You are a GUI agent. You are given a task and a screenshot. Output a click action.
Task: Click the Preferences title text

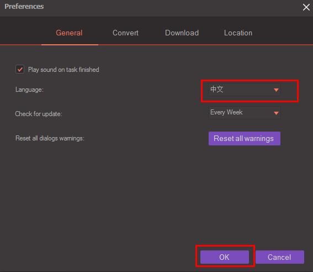[24, 7]
